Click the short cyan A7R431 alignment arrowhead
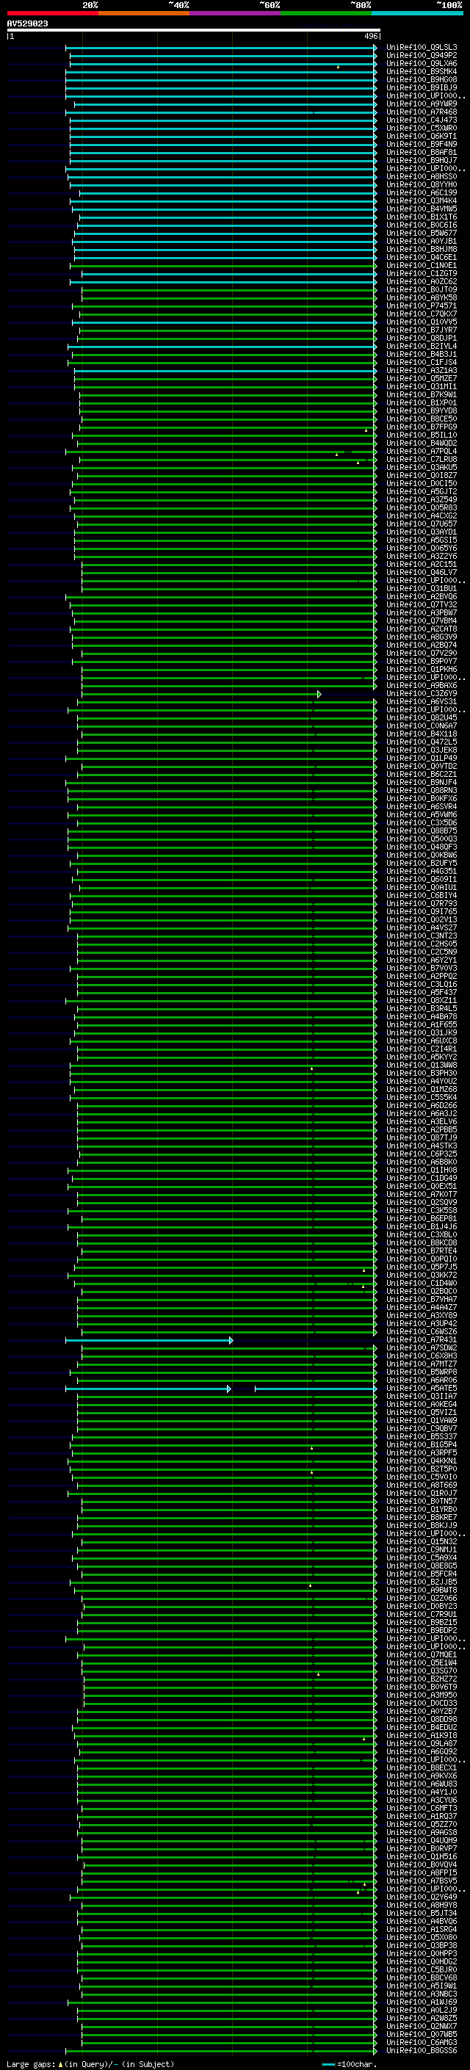470x2070 pixels. tap(231, 1340)
